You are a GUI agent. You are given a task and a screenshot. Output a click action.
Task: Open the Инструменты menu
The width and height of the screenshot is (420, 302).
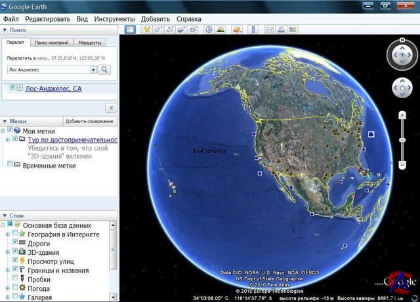[x=114, y=19]
